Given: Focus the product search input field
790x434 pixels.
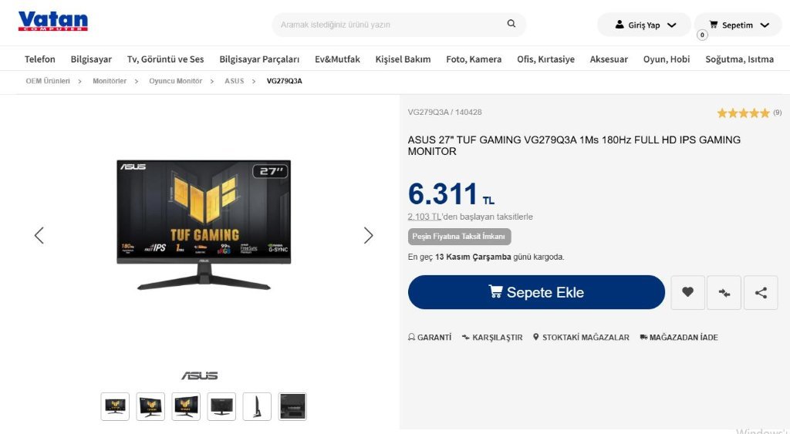Looking at the screenshot, I should click(390, 24).
